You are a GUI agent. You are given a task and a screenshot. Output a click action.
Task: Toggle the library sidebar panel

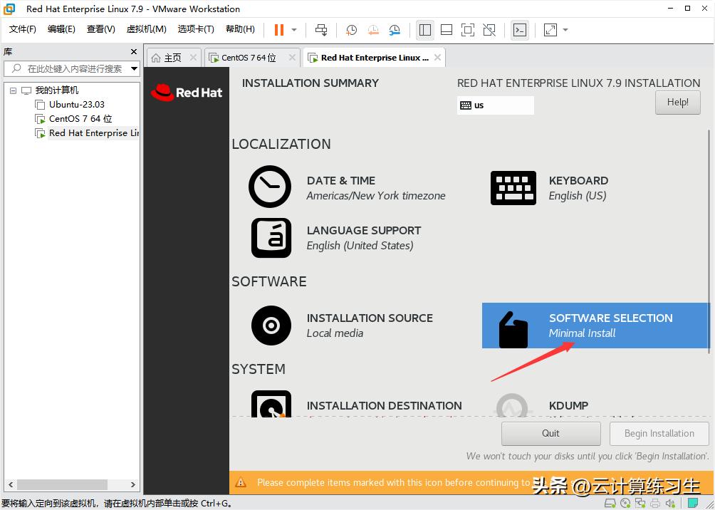425,29
